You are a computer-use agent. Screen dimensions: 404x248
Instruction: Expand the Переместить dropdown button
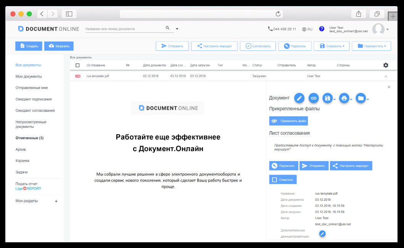pyautogui.click(x=371, y=46)
